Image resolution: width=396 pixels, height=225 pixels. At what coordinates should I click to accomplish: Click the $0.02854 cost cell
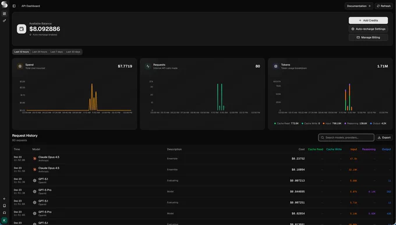298,213
